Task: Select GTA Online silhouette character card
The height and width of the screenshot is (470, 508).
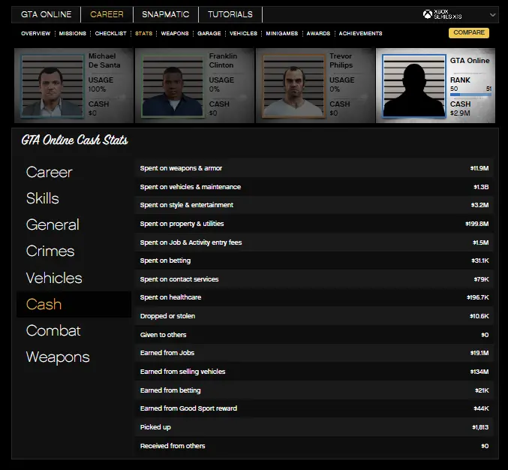Action: click(414, 86)
